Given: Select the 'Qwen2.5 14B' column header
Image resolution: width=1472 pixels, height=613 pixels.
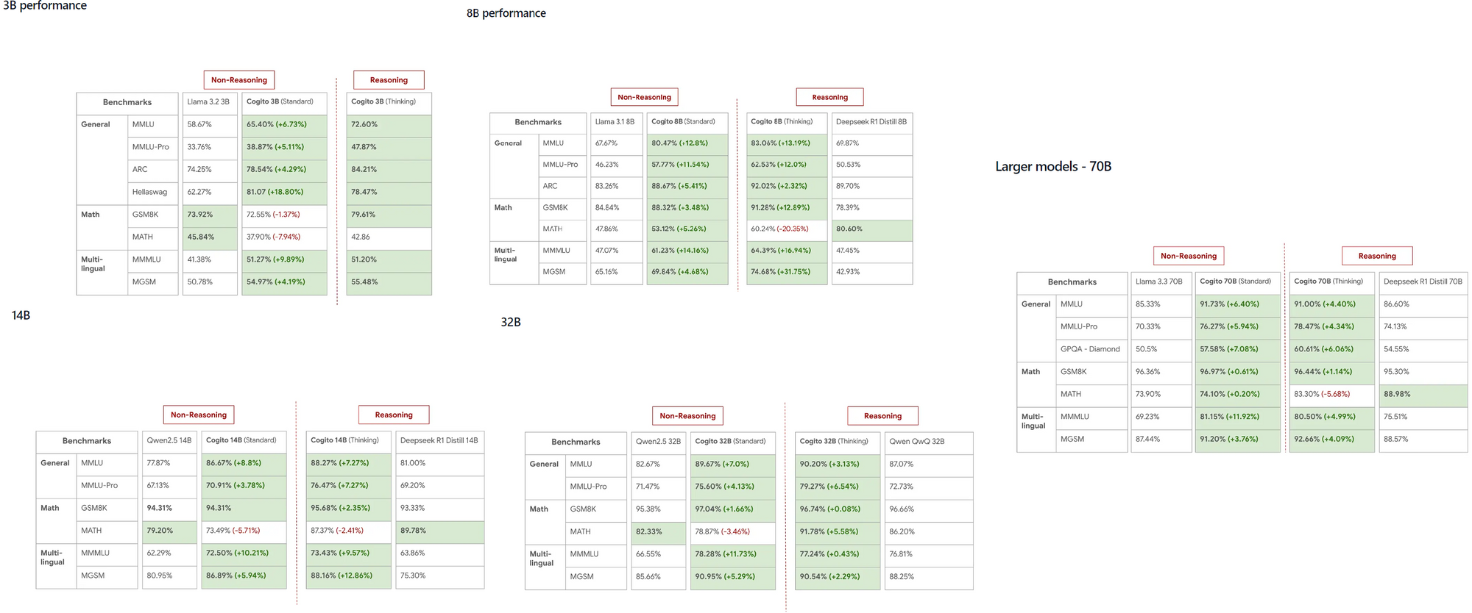Looking at the screenshot, I should [169, 441].
